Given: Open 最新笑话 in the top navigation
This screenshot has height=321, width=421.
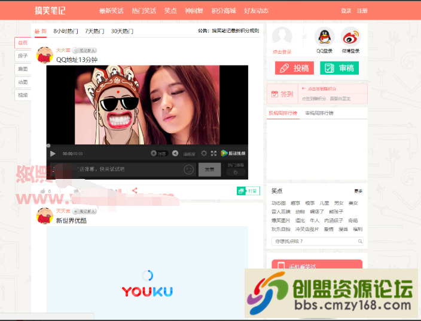Looking at the screenshot, I should 111,11.
